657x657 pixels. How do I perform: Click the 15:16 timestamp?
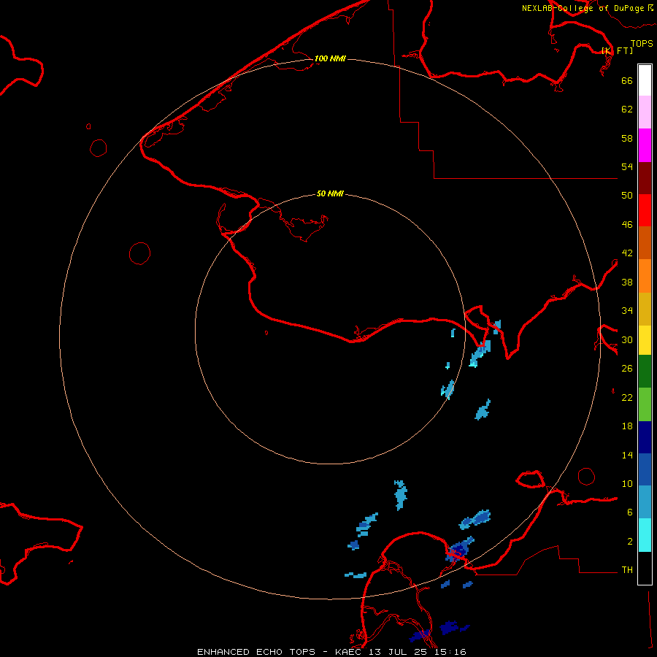click(450, 652)
